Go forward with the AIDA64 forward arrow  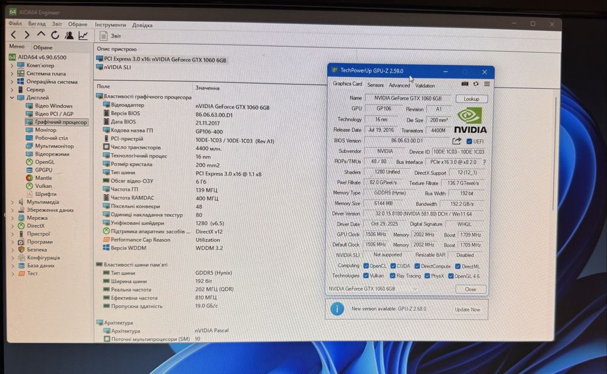pos(27,35)
